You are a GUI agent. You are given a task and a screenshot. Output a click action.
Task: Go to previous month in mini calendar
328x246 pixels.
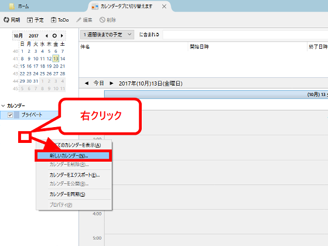coord(46,36)
